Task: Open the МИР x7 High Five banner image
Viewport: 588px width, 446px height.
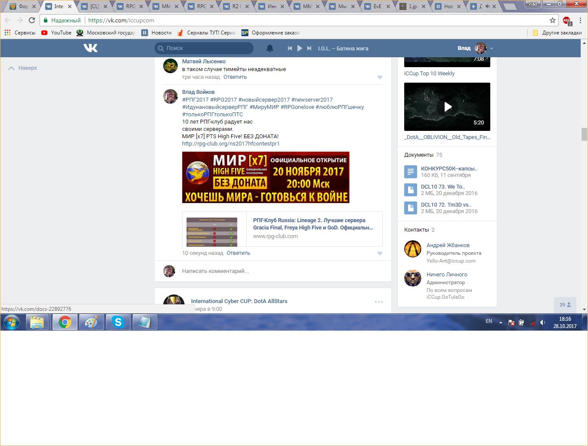Action: click(x=266, y=177)
